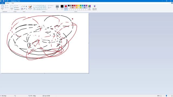Click the Paste clipboard icon

coord(2,6)
